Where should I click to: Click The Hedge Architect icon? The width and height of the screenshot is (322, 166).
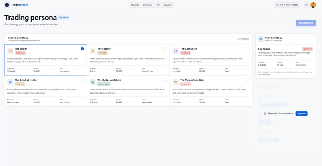tap(93, 82)
